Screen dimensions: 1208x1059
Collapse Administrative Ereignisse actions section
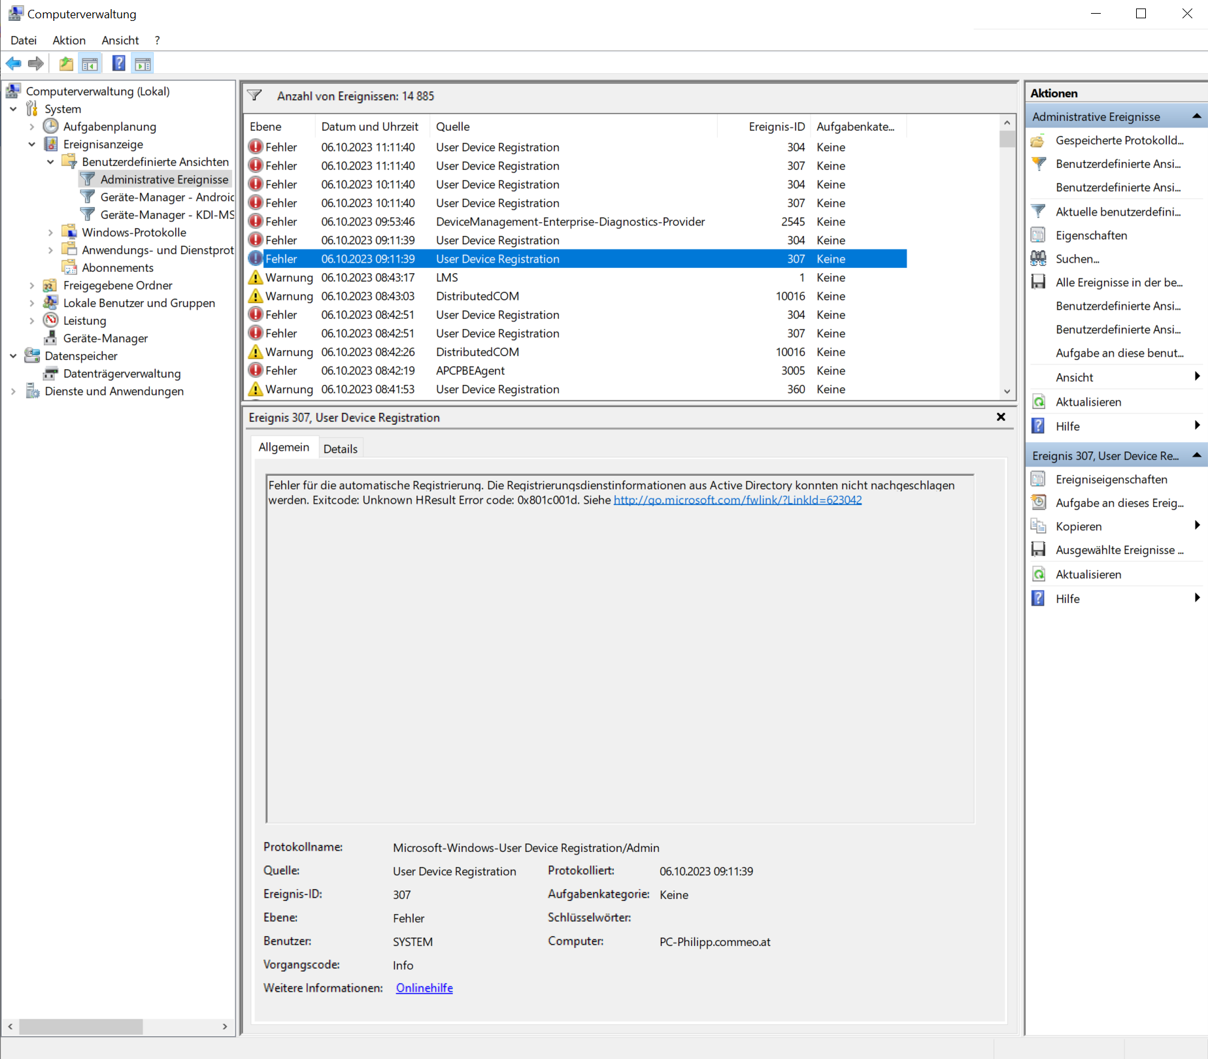click(1196, 116)
